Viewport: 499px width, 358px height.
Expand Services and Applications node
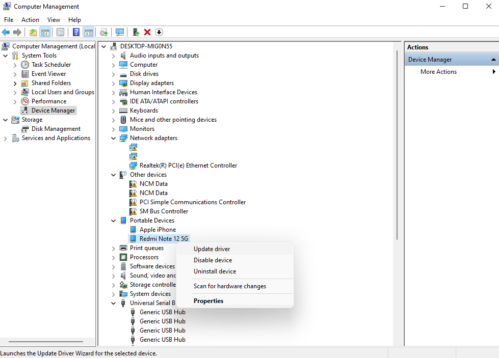click(x=6, y=139)
